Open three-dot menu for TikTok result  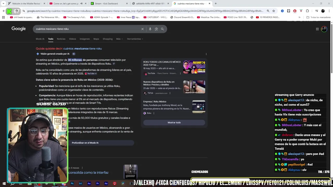170,93
